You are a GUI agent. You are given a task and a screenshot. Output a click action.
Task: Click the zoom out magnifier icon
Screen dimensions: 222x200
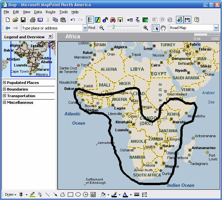coord(102,28)
